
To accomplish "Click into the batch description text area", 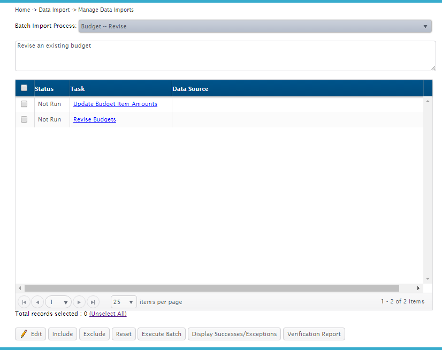I will coord(225,56).
